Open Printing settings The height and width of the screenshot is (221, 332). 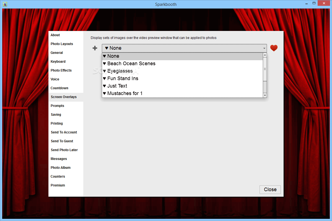pyautogui.click(x=66, y=123)
